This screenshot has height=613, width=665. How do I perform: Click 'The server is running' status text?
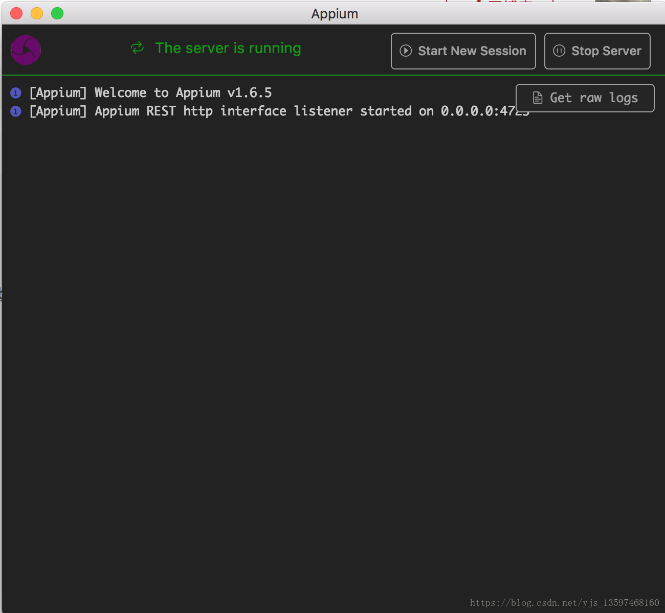[x=228, y=48]
